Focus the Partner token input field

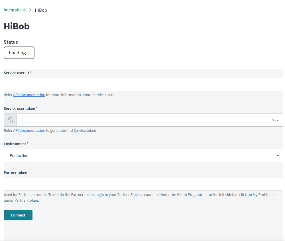point(143,184)
